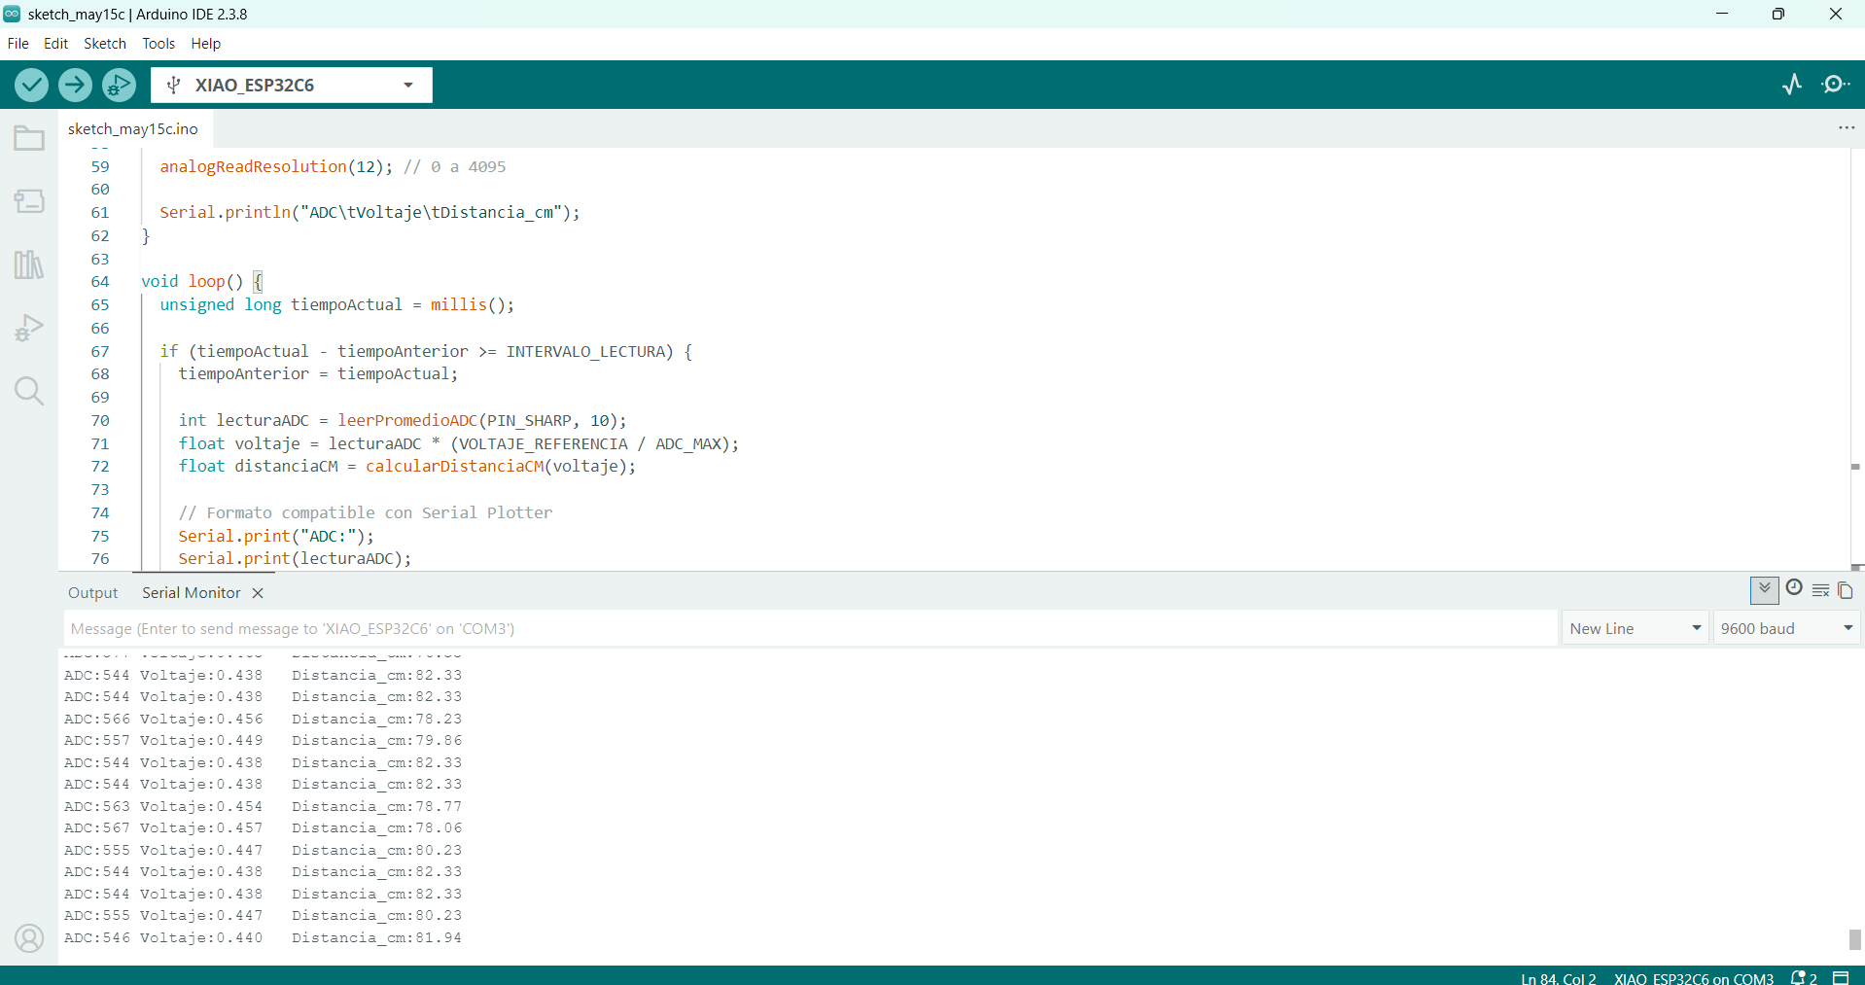
Task: Switch to the Output panel tab
Action: (92, 593)
